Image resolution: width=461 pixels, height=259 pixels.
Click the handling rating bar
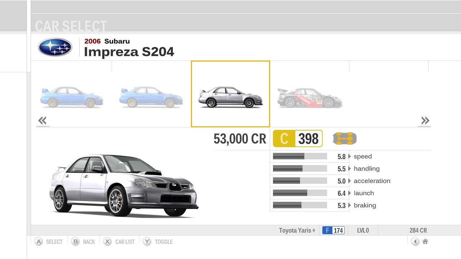coord(300,168)
